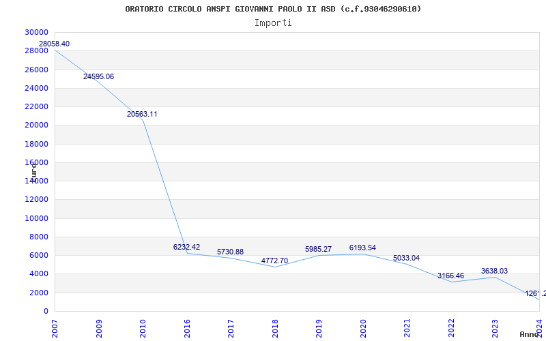Viewport: 546px width, 341px height.
Task: Click the Anno axis label
Action: point(529,334)
